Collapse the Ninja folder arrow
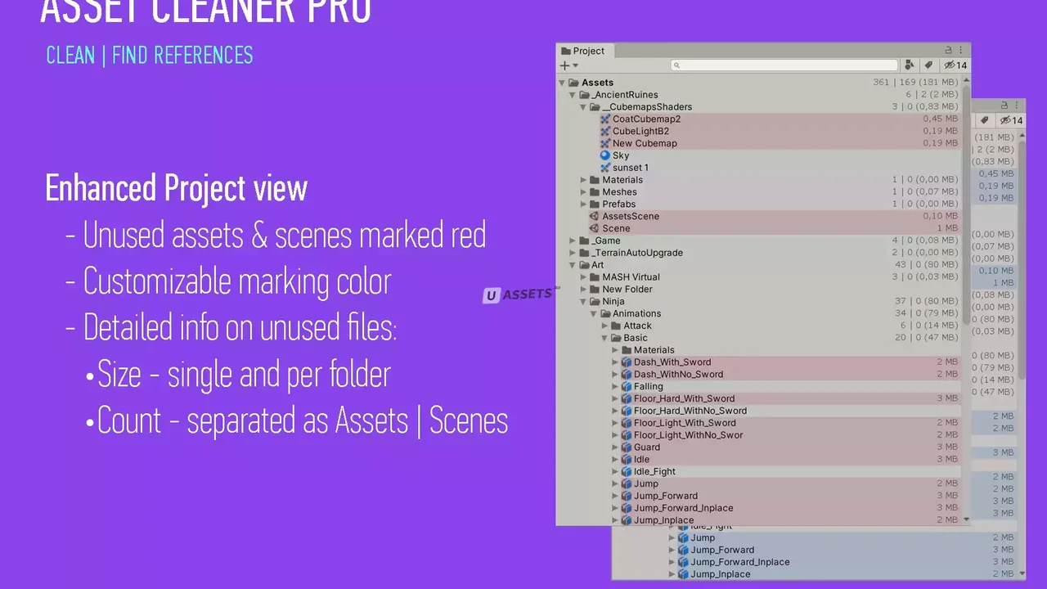Viewport: 1047px width, 589px height. click(x=583, y=301)
